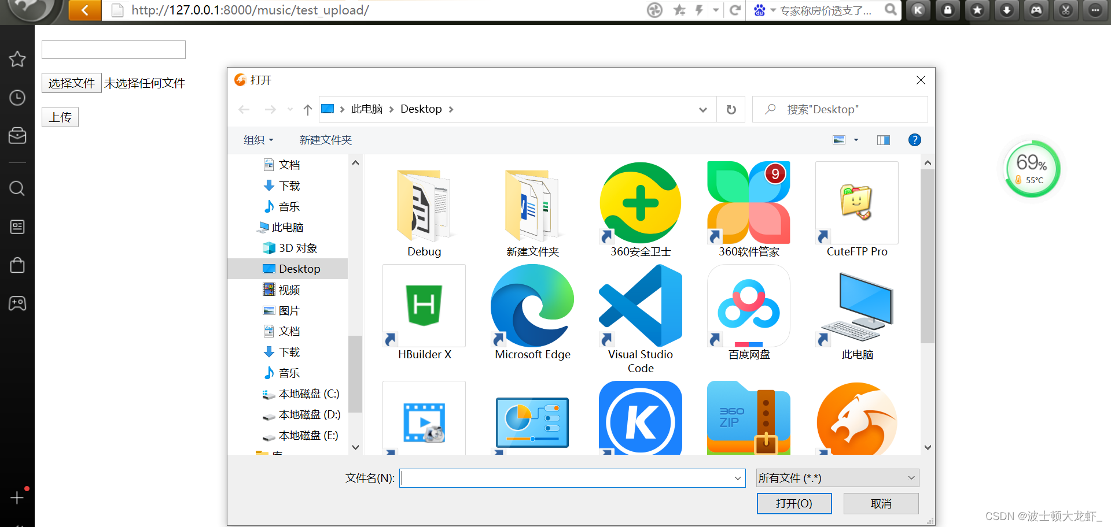
Task: Open the file name combo dropdown
Action: [x=738, y=478]
